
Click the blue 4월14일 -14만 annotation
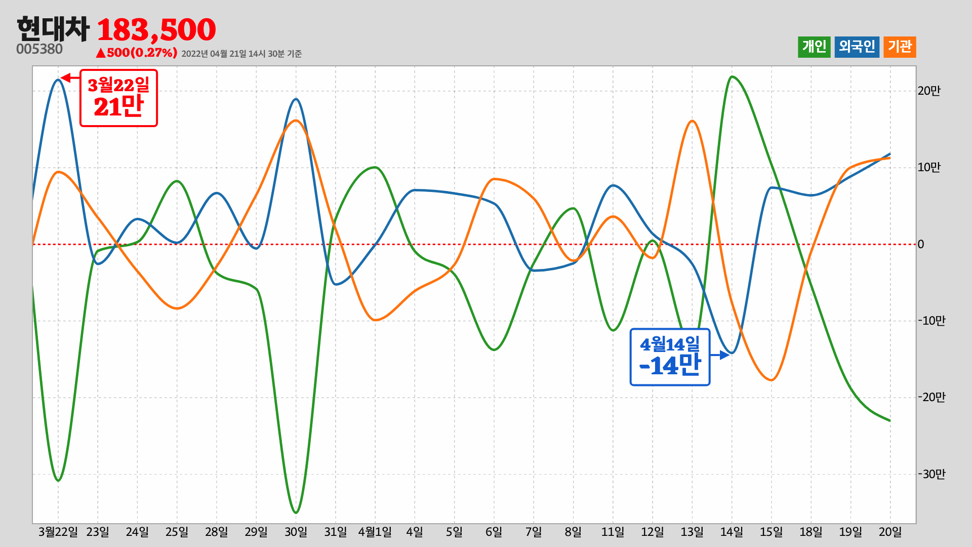(670, 357)
